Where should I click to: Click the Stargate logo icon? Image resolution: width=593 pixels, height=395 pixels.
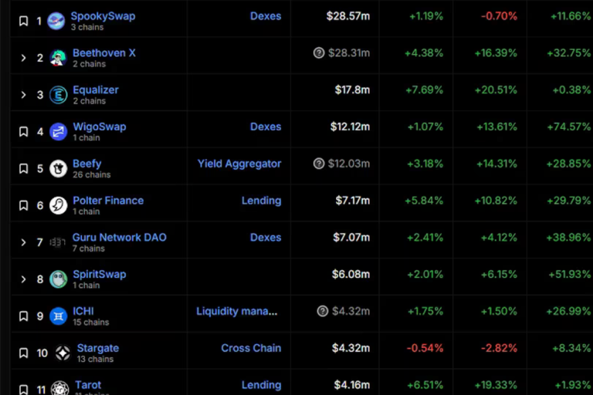tap(63, 353)
